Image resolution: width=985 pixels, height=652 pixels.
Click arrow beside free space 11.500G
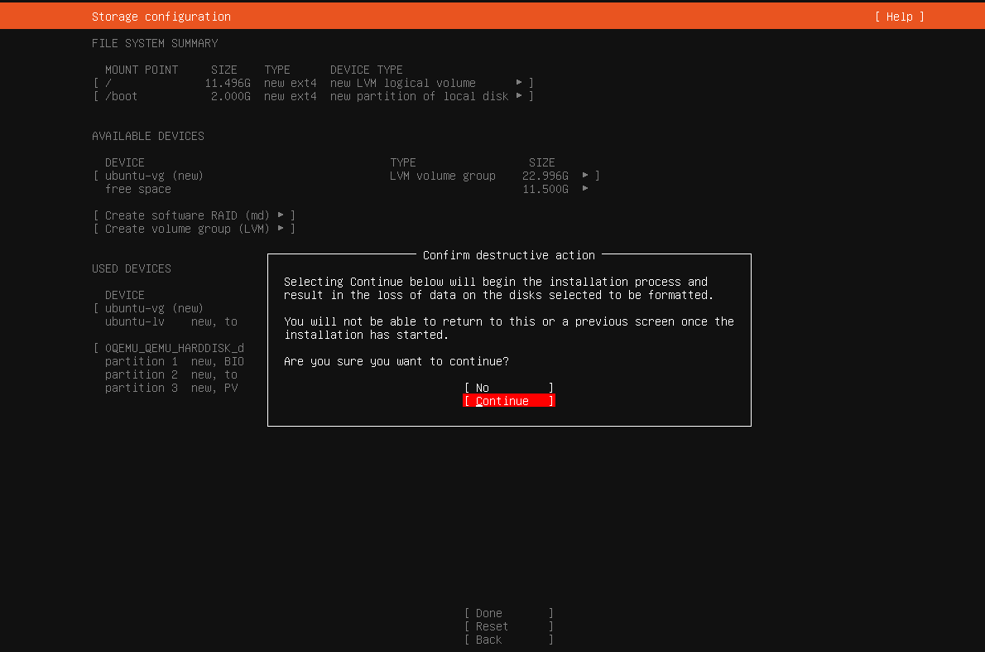(x=585, y=189)
